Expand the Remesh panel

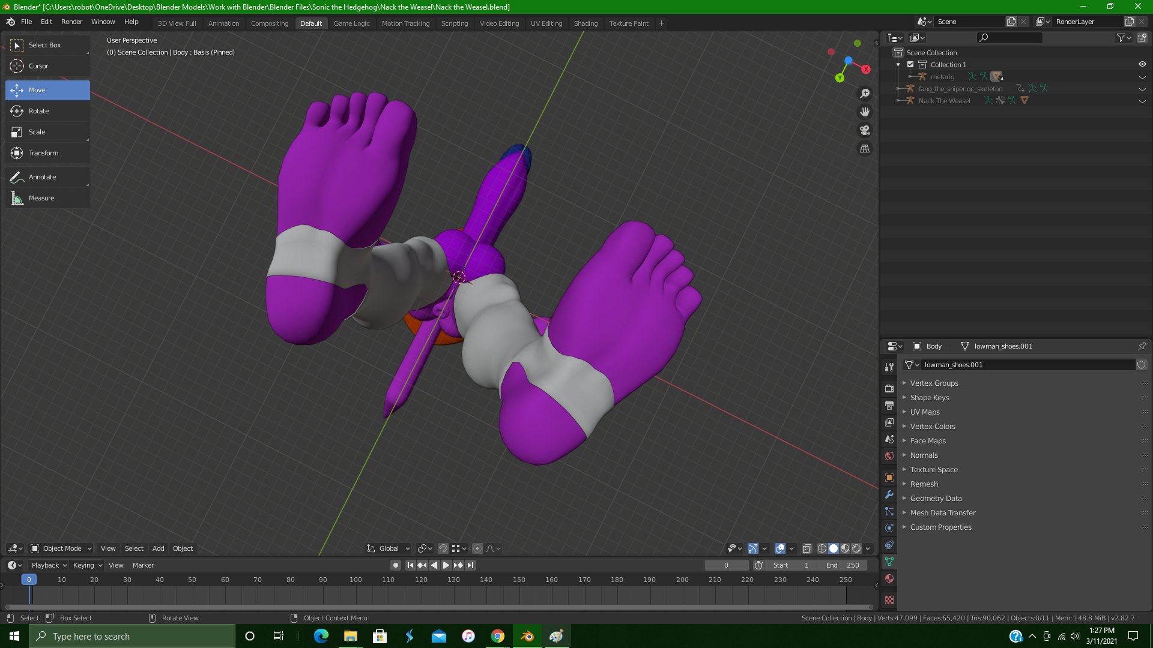click(x=924, y=484)
